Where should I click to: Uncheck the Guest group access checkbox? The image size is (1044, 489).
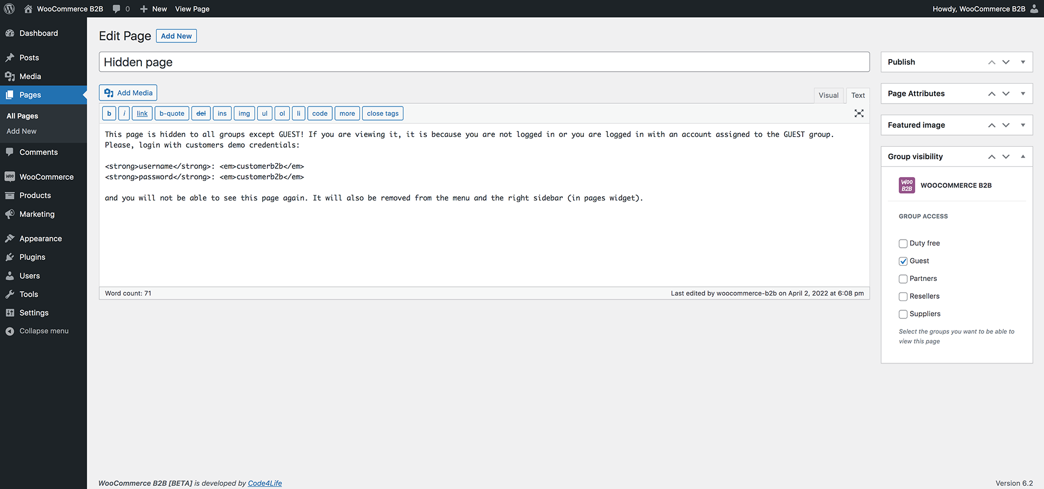click(x=903, y=261)
